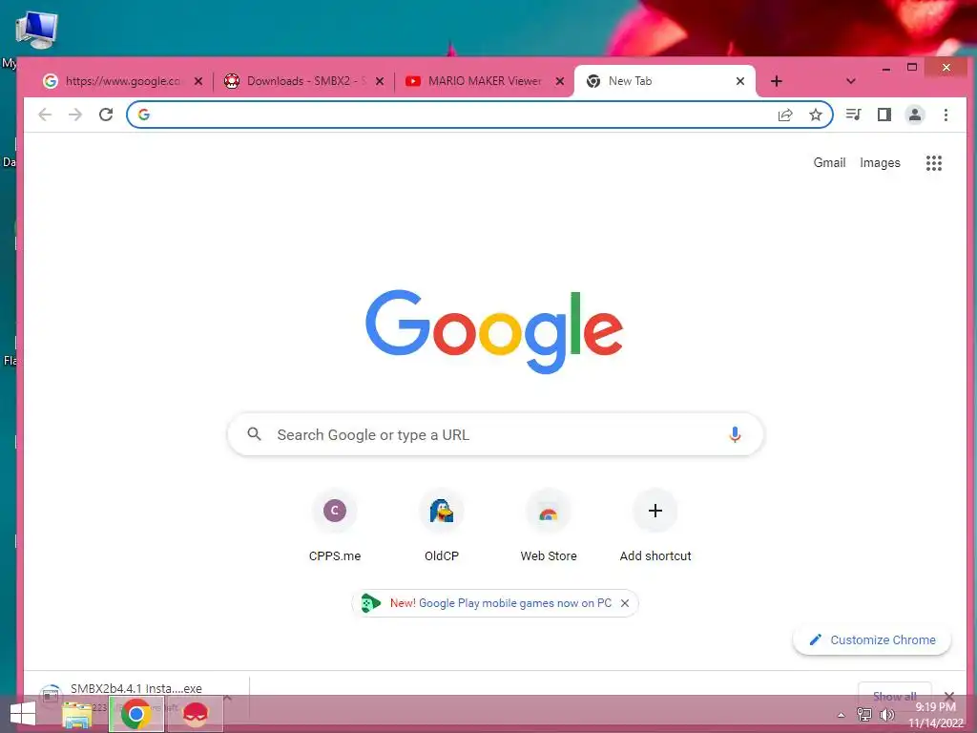Open a new tab with plus button
This screenshot has width=977, height=733.
[x=777, y=81]
